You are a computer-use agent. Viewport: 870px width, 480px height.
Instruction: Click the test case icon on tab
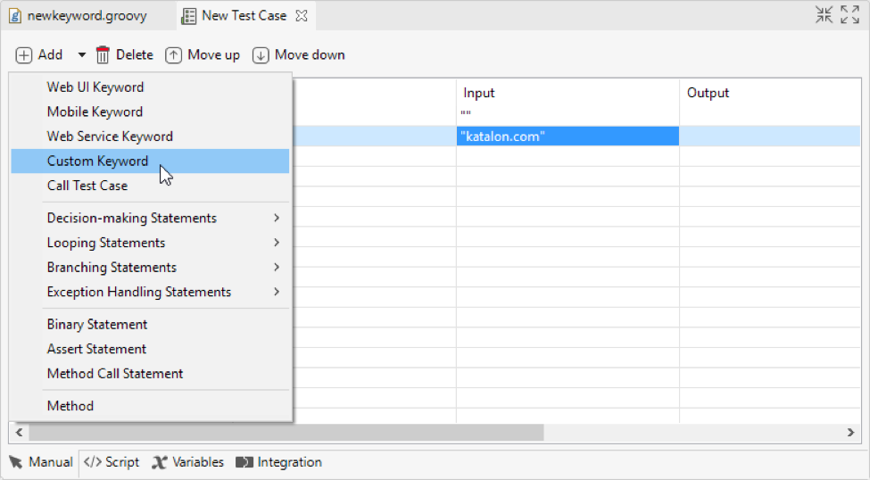[188, 15]
